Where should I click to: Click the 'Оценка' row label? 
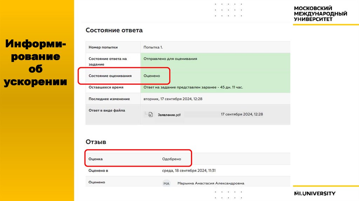click(95, 159)
